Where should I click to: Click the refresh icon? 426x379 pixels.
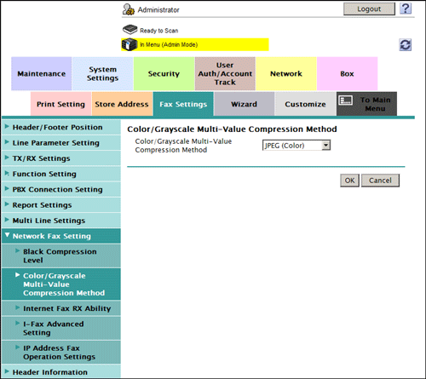point(405,45)
